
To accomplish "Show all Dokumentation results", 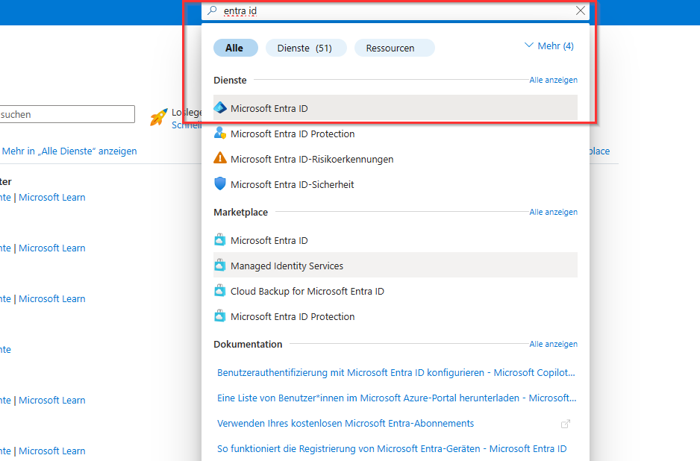I will [x=553, y=344].
